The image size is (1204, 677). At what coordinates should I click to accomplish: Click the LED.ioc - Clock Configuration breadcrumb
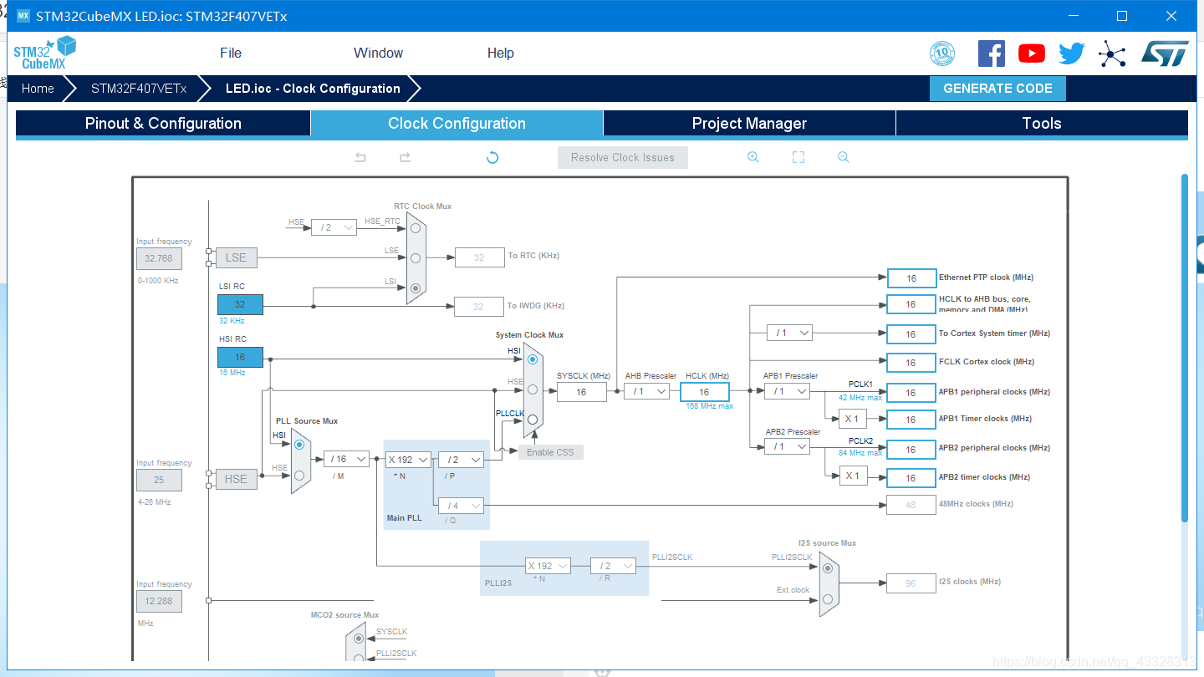pos(313,89)
